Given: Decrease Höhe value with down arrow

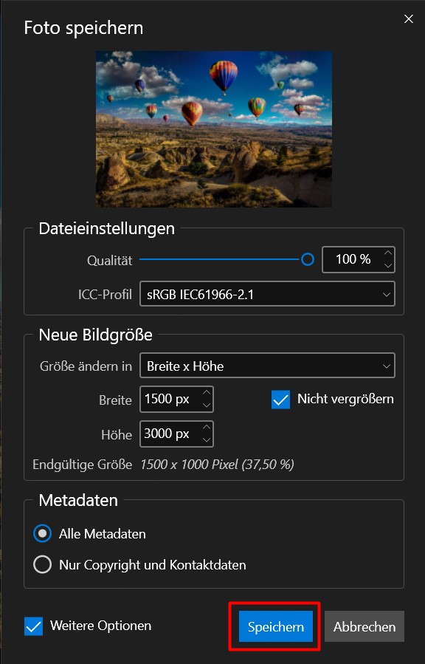Looking at the screenshot, I should click(x=207, y=440).
